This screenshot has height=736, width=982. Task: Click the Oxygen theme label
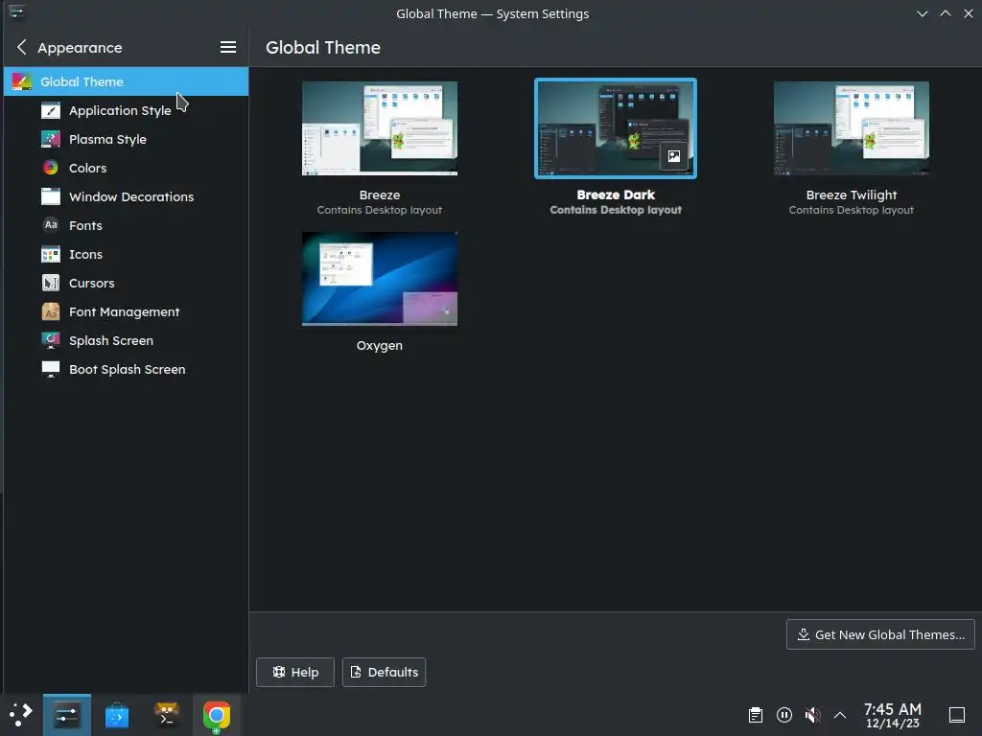pyautogui.click(x=380, y=345)
